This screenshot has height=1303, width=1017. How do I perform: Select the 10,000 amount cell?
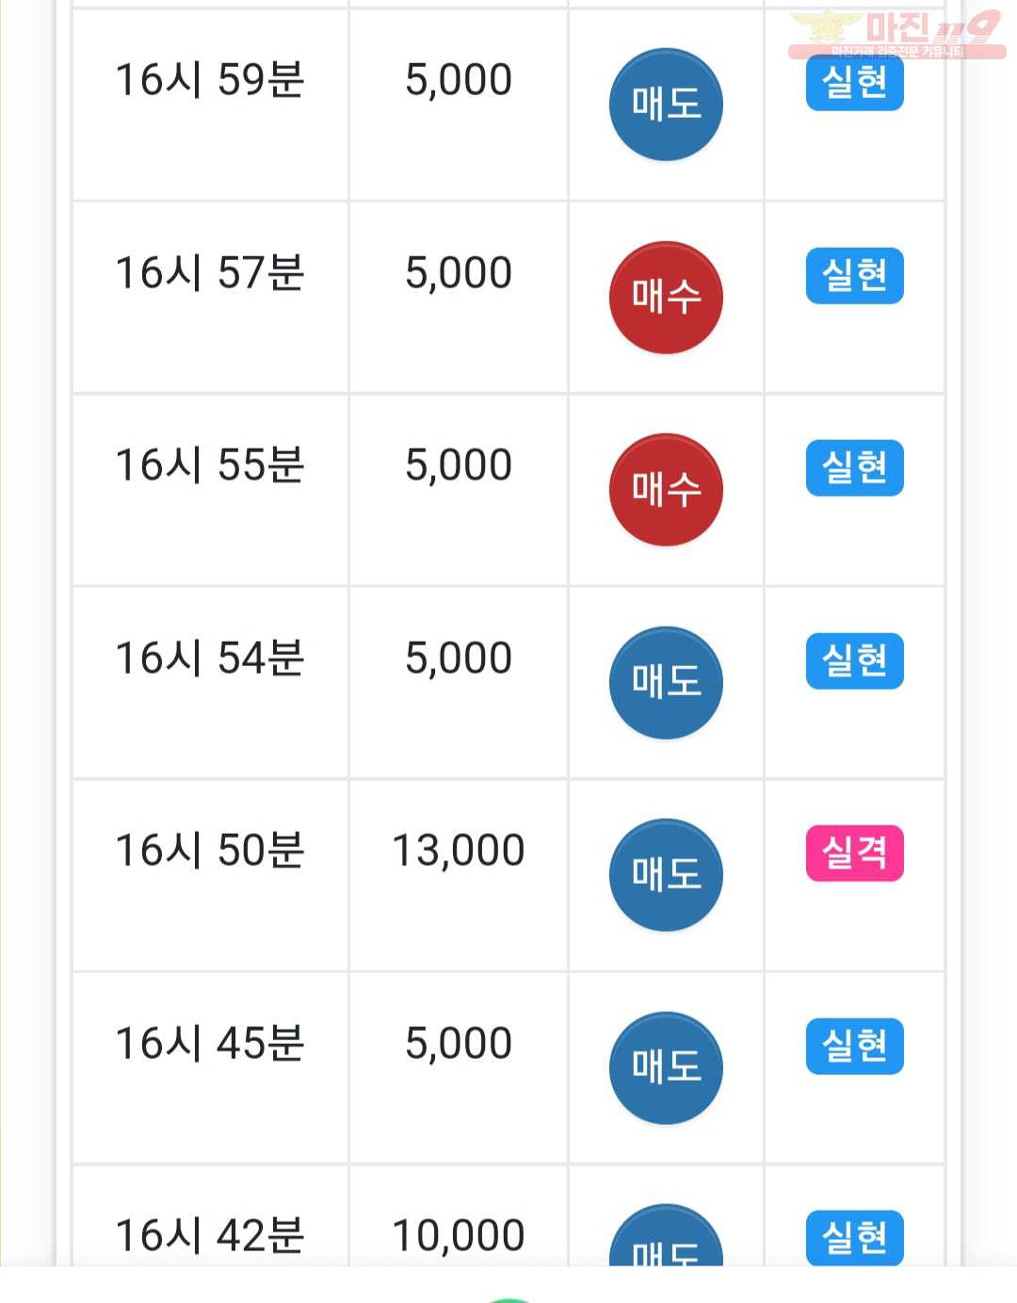[x=459, y=1235]
